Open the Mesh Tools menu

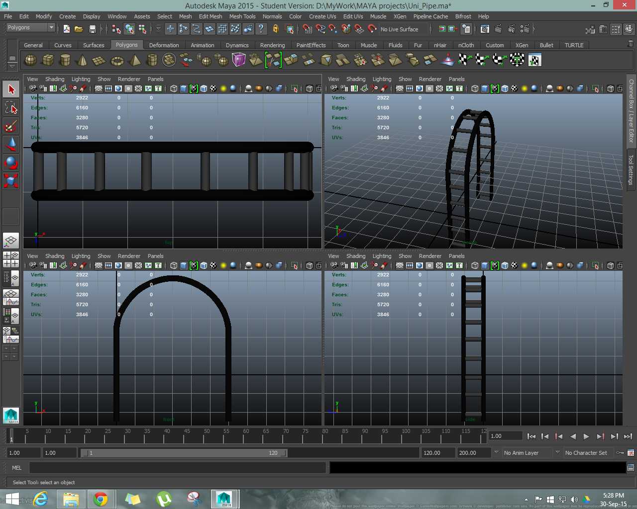coord(242,16)
